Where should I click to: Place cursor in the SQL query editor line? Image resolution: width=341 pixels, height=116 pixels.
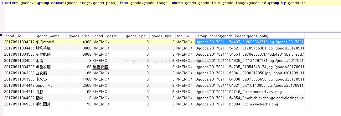click(x=155, y=3)
